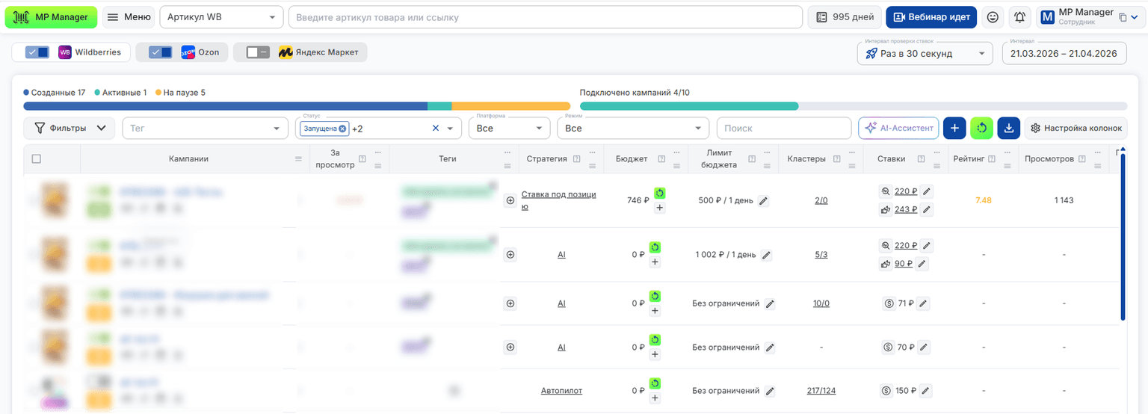This screenshot has width=1148, height=414.
Task: Edit the 243 ₽ bid pencil icon
Action: coord(927,209)
